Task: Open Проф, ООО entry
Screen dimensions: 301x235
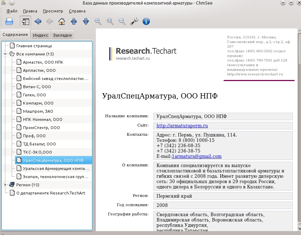Action: click(34, 136)
